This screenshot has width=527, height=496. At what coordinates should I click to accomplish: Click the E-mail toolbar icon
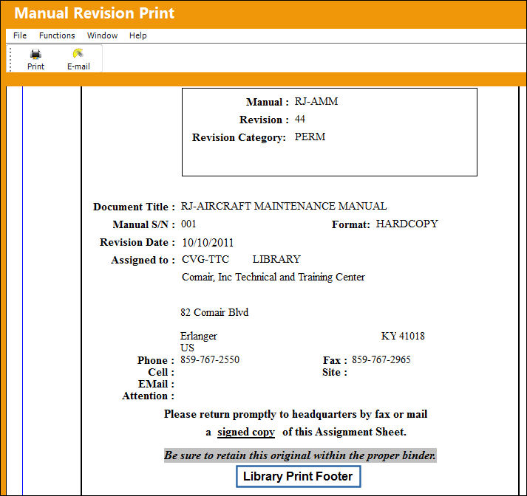[78, 53]
